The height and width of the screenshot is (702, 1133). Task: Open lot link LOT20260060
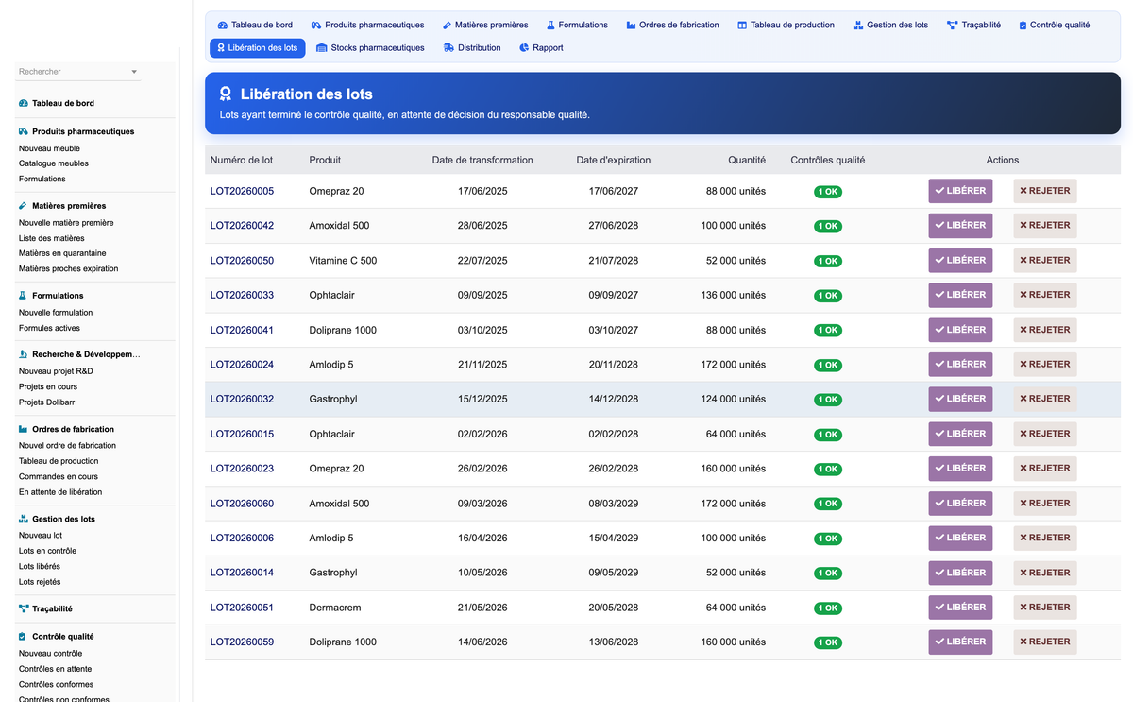point(242,504)
